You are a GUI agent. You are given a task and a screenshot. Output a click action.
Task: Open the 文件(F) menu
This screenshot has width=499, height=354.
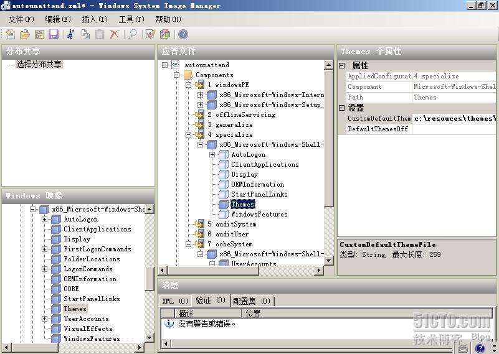pos(21,19)
